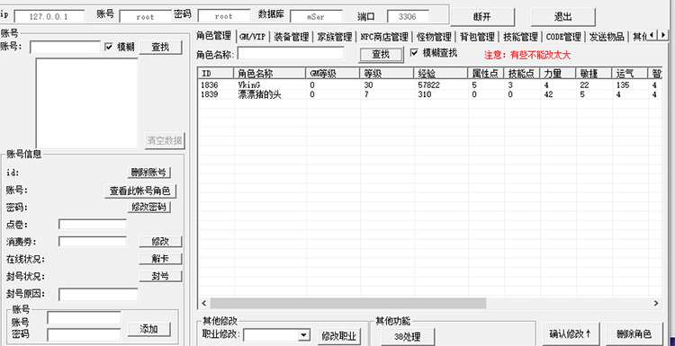This screenshot has height=346, width=675.
Task: Click the 删除角色 button
Action: click(x=634, y=334)
